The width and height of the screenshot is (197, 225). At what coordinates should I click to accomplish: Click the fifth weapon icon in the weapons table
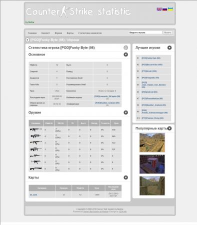pyautogui.click(x=35, y=155)
